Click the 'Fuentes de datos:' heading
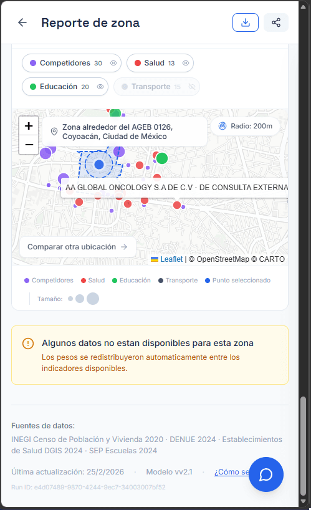The image size is (311, 510). tap(43, 426)
